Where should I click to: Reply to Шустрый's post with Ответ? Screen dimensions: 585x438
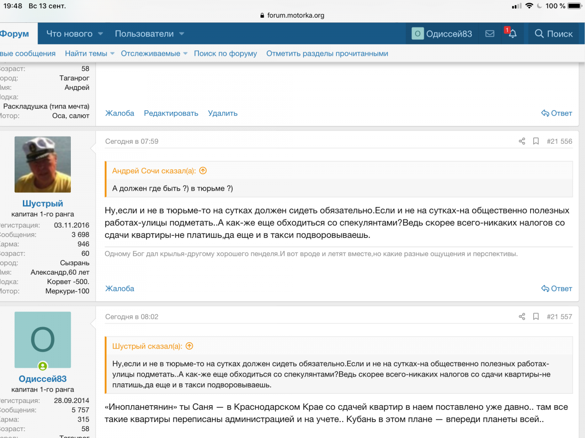click(557, 289)
